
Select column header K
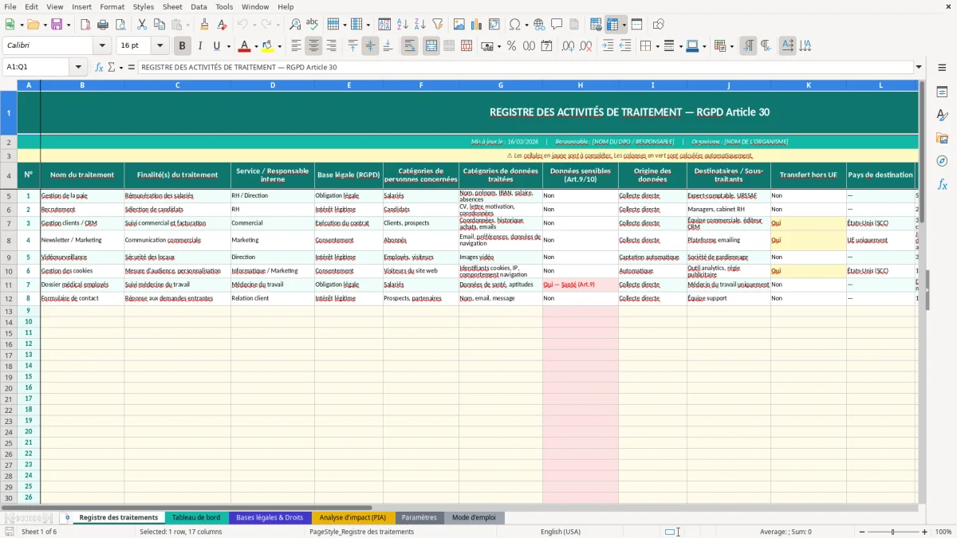coord(809,85)
